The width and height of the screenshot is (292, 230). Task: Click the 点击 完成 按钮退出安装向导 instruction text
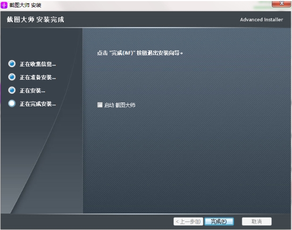point(140,53)
